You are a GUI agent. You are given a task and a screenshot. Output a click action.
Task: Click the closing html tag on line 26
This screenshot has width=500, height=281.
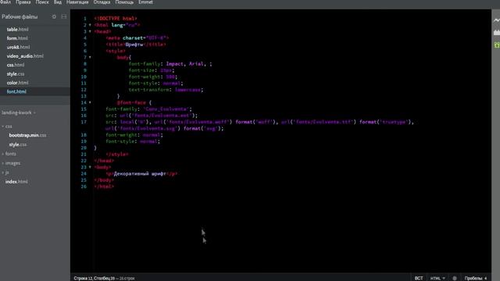point(104,187)
